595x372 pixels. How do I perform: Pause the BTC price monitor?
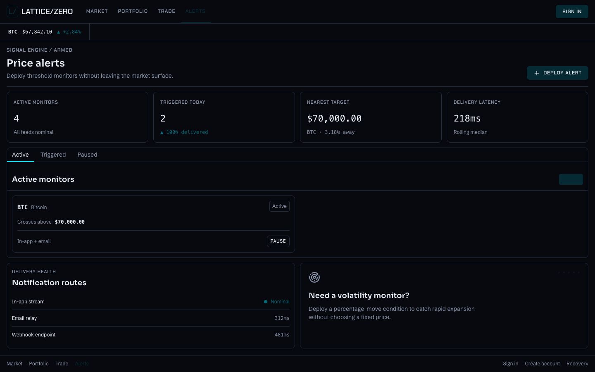[x=278, y=241]
